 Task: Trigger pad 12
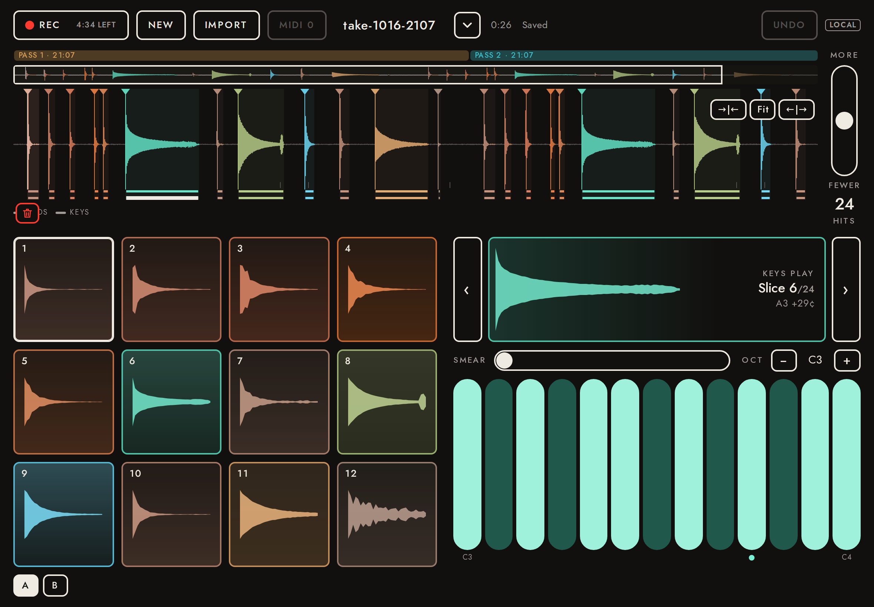click(387, 514)
